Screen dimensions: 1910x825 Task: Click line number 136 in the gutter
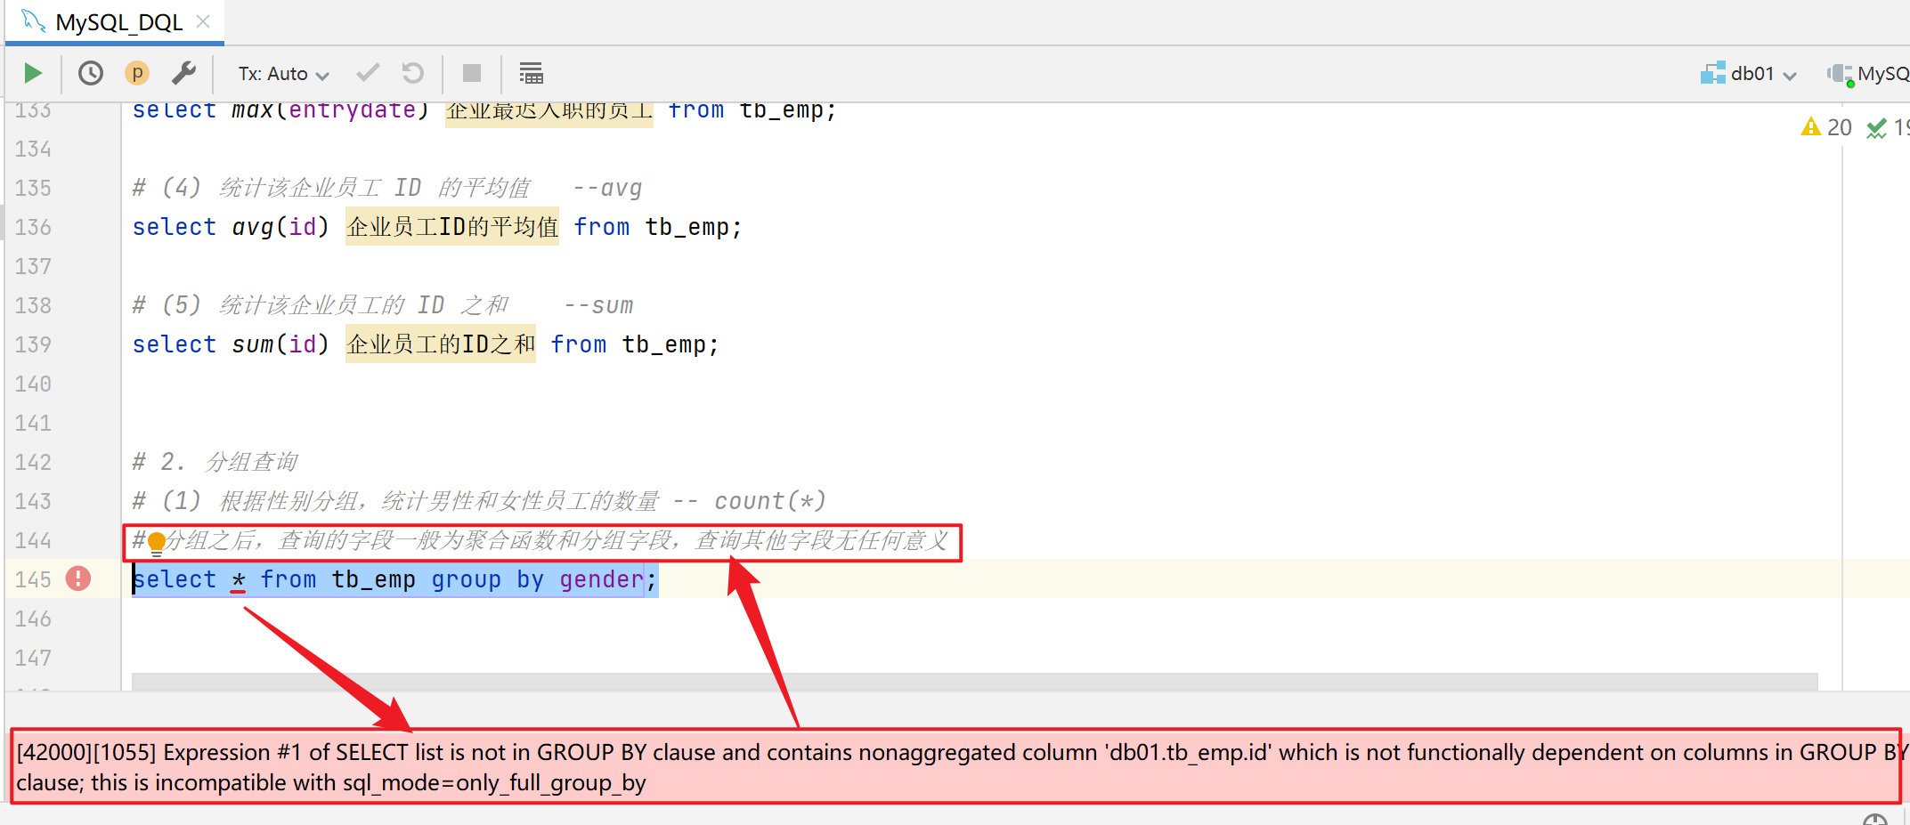33,227
